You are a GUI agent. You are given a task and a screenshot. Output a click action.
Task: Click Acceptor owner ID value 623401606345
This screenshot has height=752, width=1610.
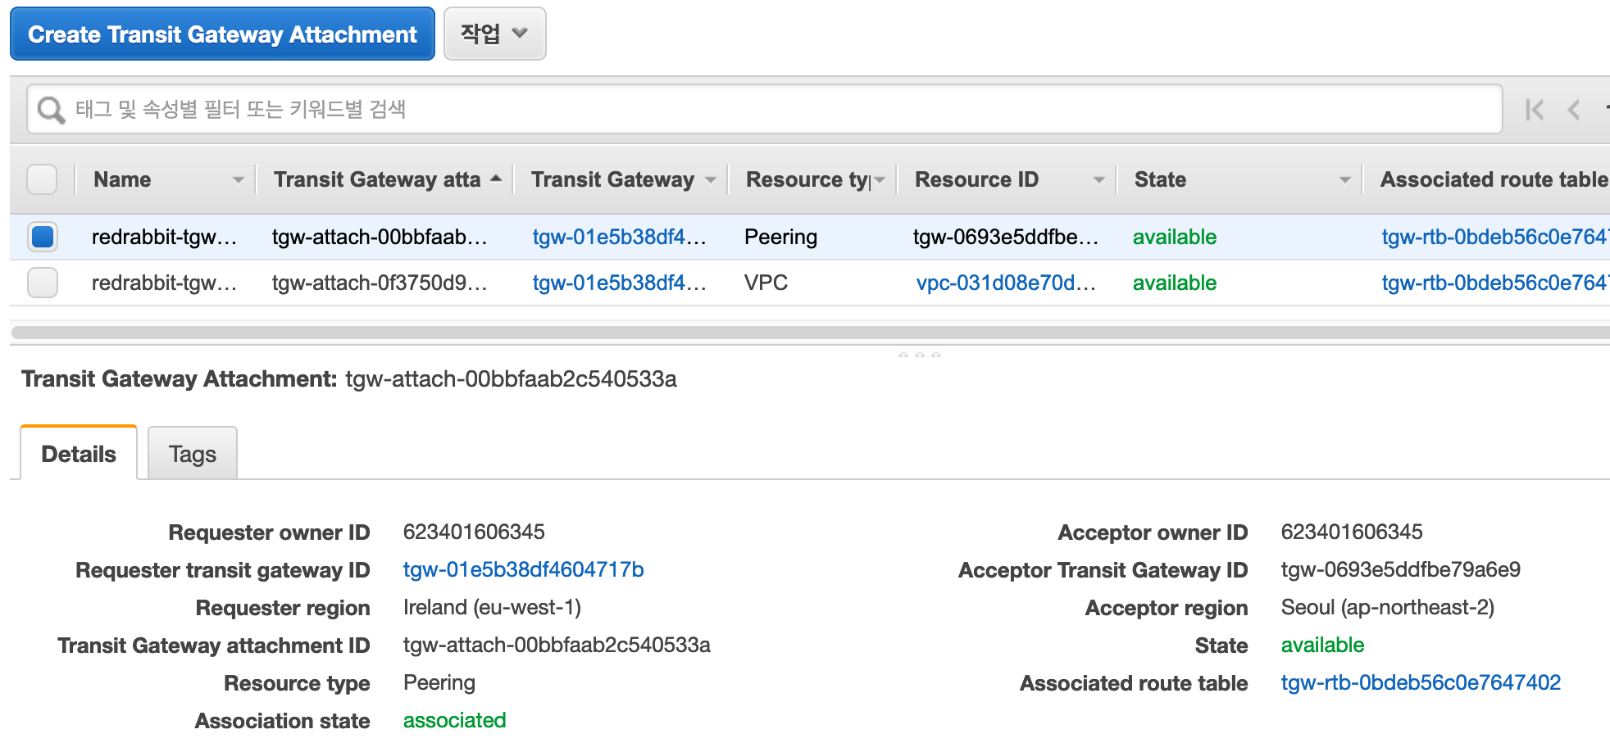(x=1352, y=532)
